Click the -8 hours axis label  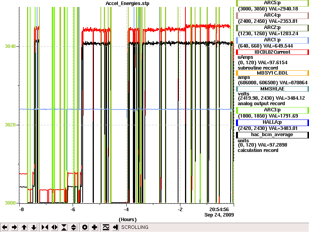point(21,210)
